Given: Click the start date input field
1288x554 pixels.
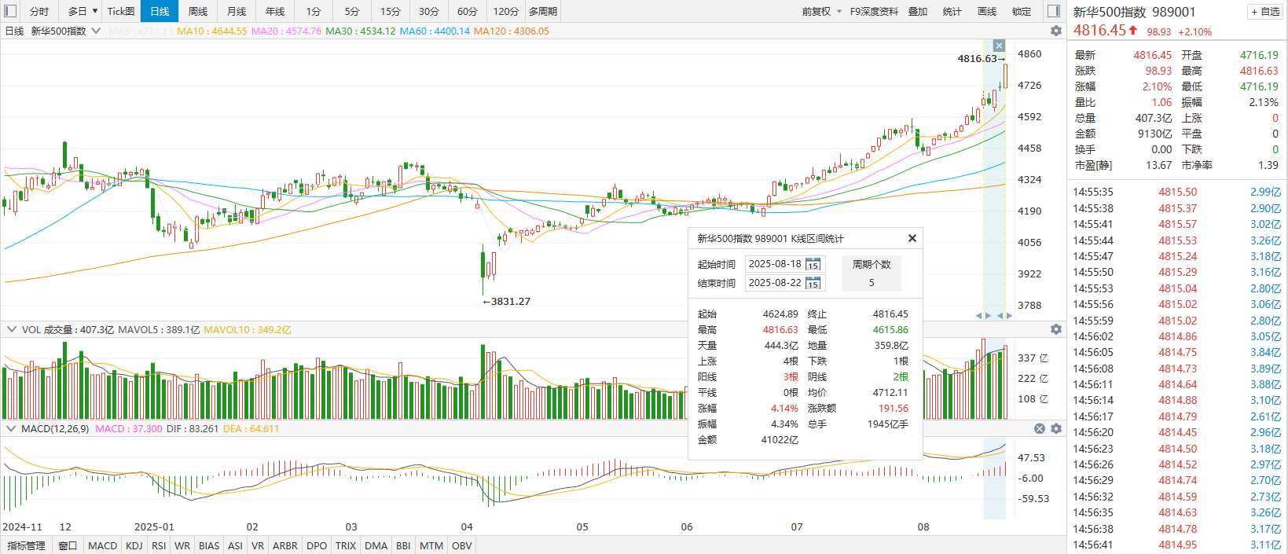Looking at the screenshot, I should (775, 264).
